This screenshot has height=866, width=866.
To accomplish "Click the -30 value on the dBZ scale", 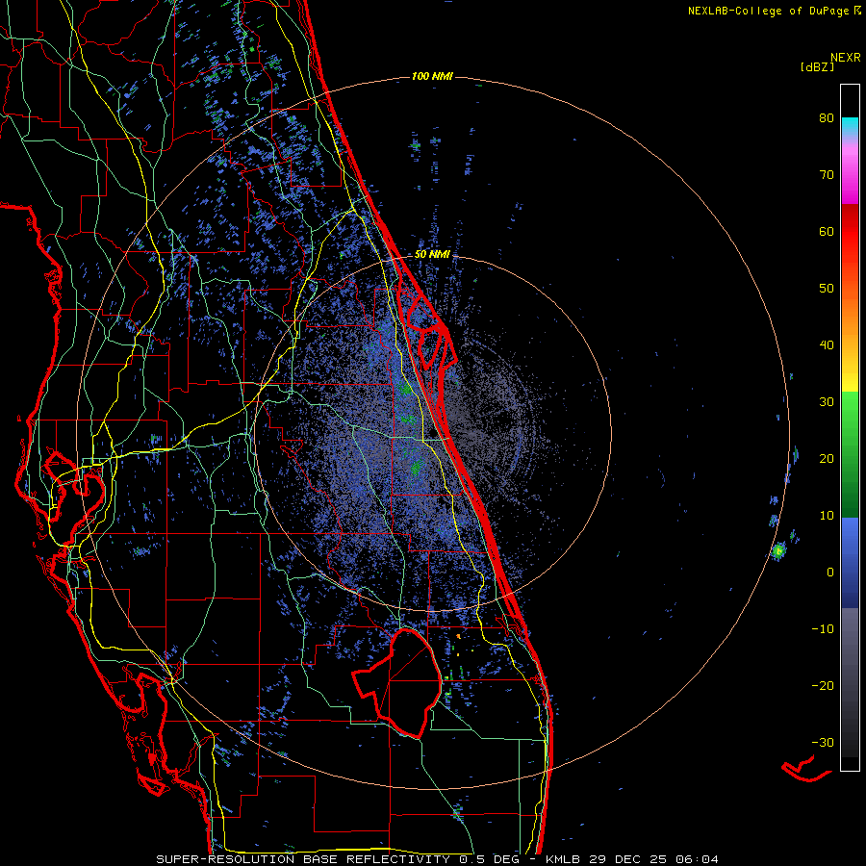I will (x=823, y=743).
